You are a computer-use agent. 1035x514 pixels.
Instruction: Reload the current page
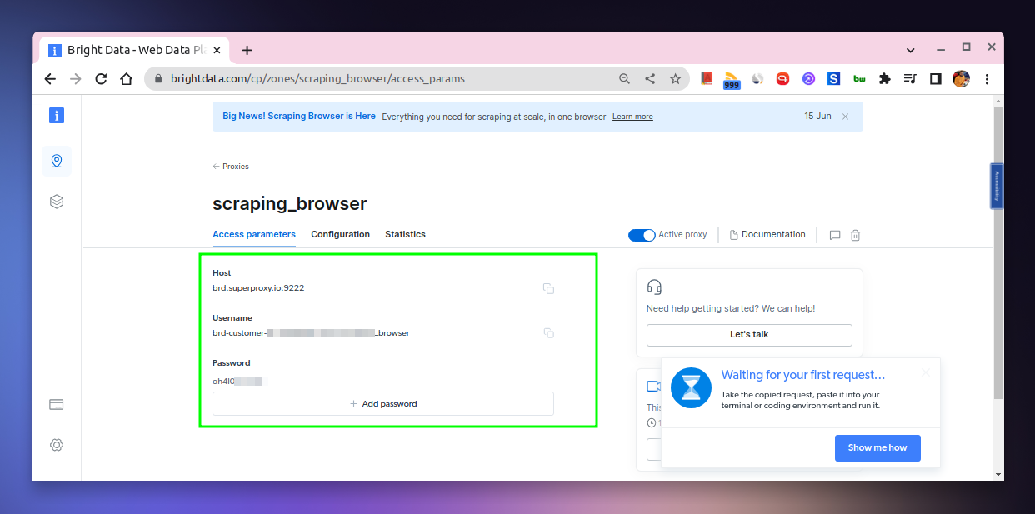(x=101, y=79)
